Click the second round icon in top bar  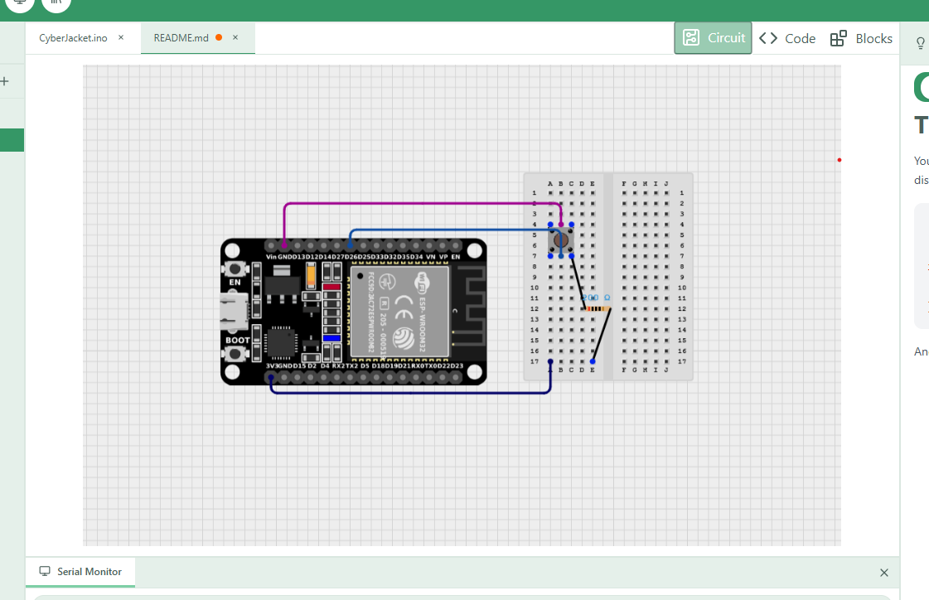click(56, 2)
